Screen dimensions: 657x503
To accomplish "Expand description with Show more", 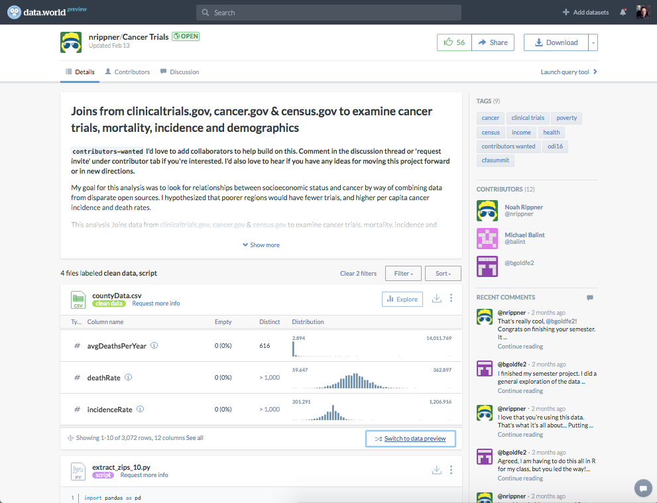I will coord(261,245).
